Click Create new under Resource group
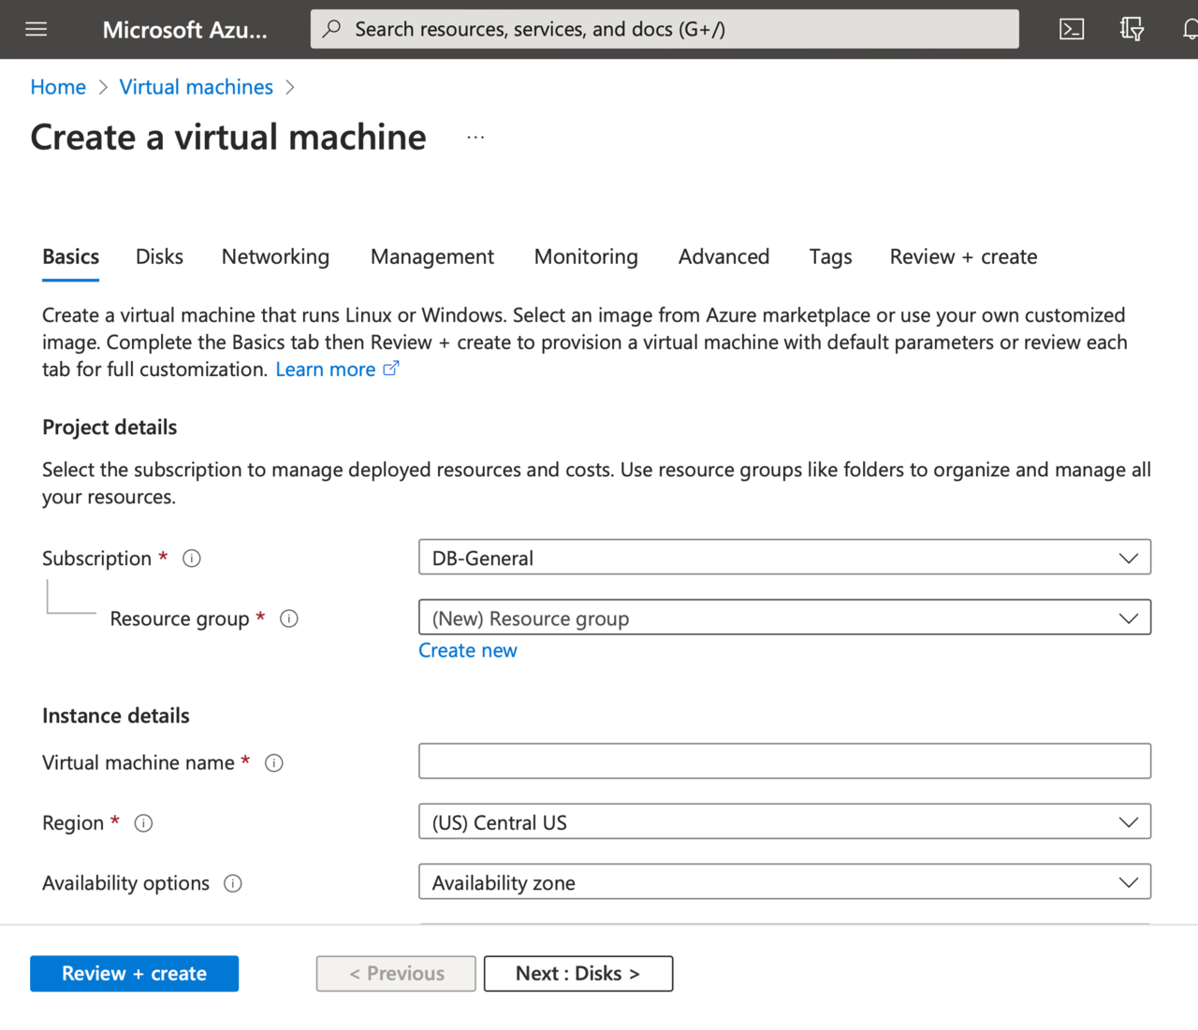This screenshot has width=1198, height=1030. pyautogui.click(x=468, y=650)
